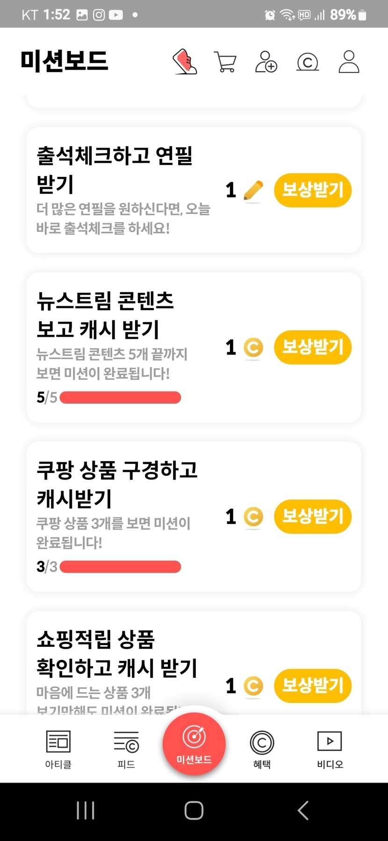Claim 보상받기 for 뉴스트림 콘텐츠 mission
388x841 pixels.
[x=313, y=348]
